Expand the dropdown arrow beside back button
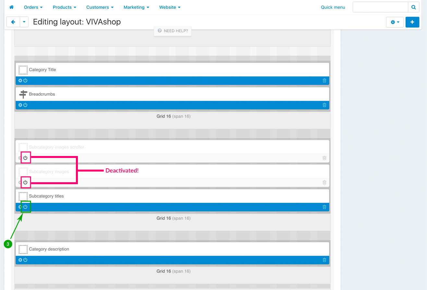Viewport: 427px width, 290px height. tap(25, 22)
